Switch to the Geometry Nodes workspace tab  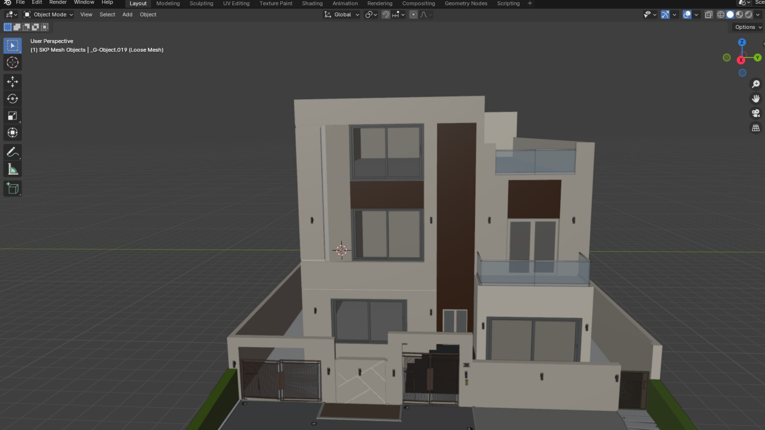coord(466,3)
